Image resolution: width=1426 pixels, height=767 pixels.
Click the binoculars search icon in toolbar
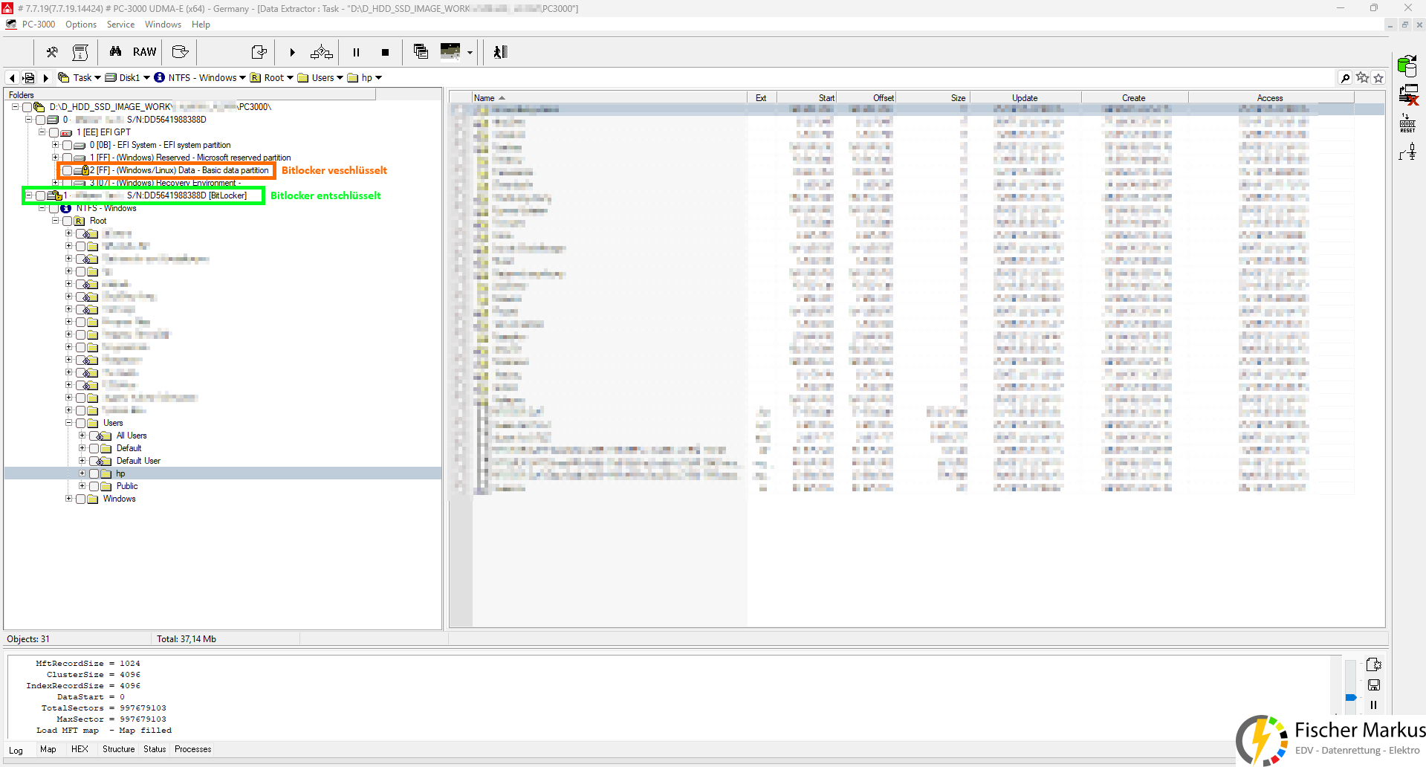point(115,52)
